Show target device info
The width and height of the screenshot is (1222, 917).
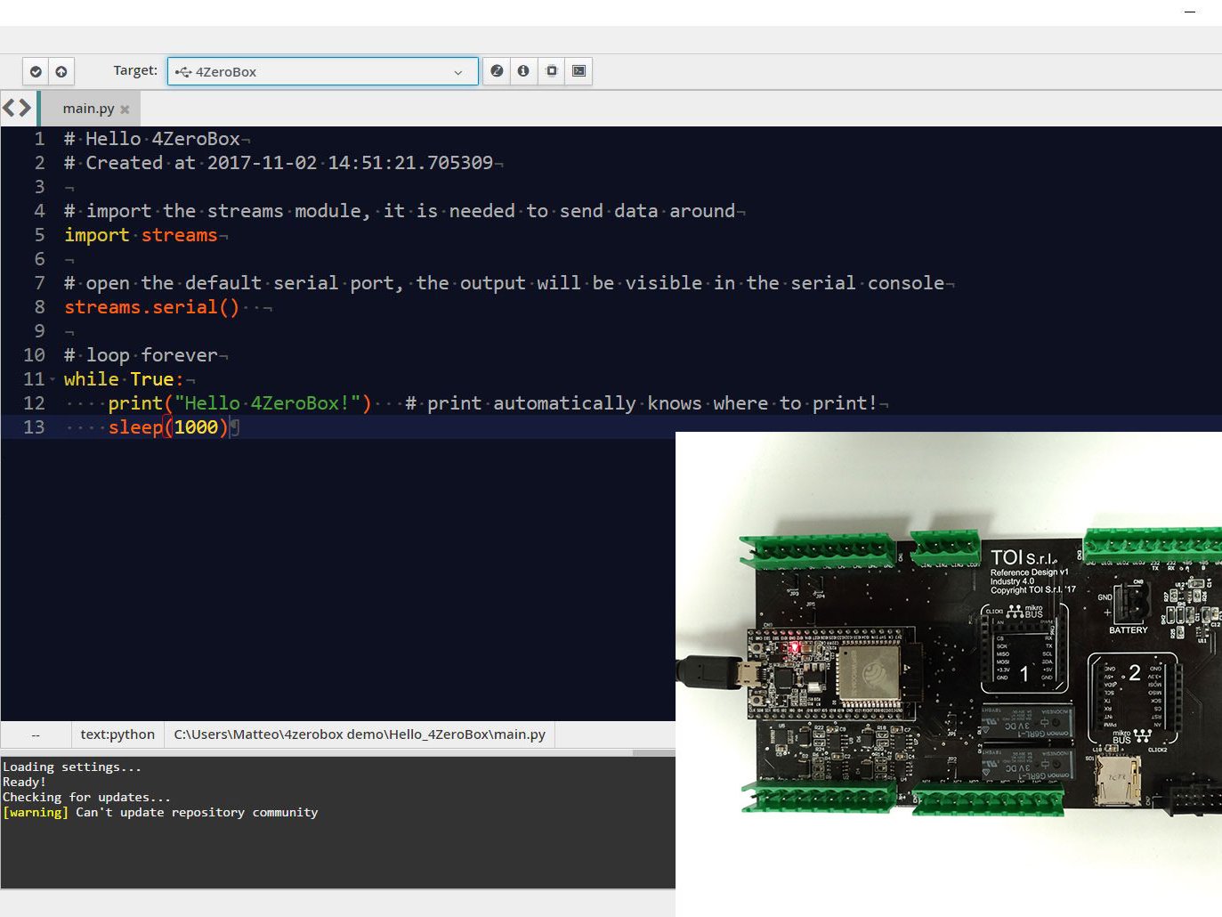[x=523, y=71]
